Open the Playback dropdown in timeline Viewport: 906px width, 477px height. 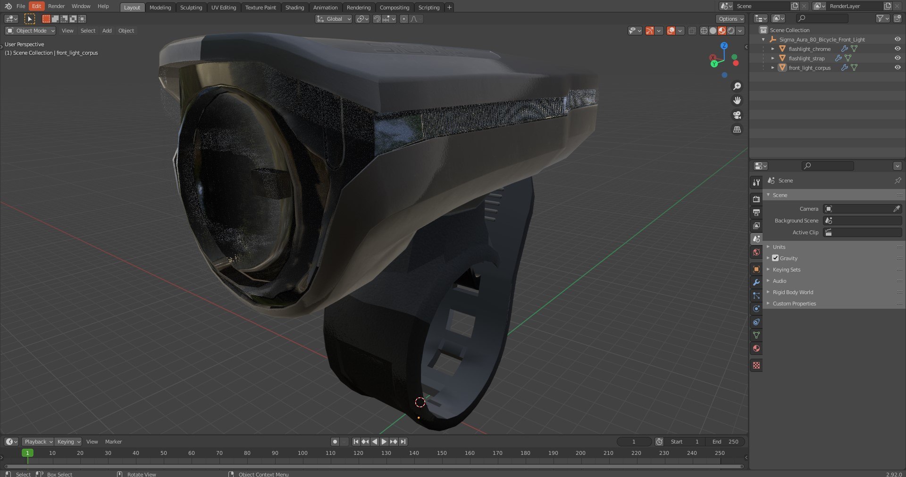pos(38,442)
